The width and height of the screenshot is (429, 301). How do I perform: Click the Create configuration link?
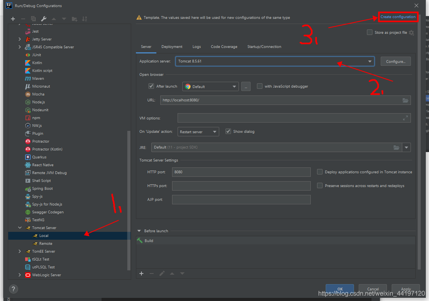[x=398, y=17]
